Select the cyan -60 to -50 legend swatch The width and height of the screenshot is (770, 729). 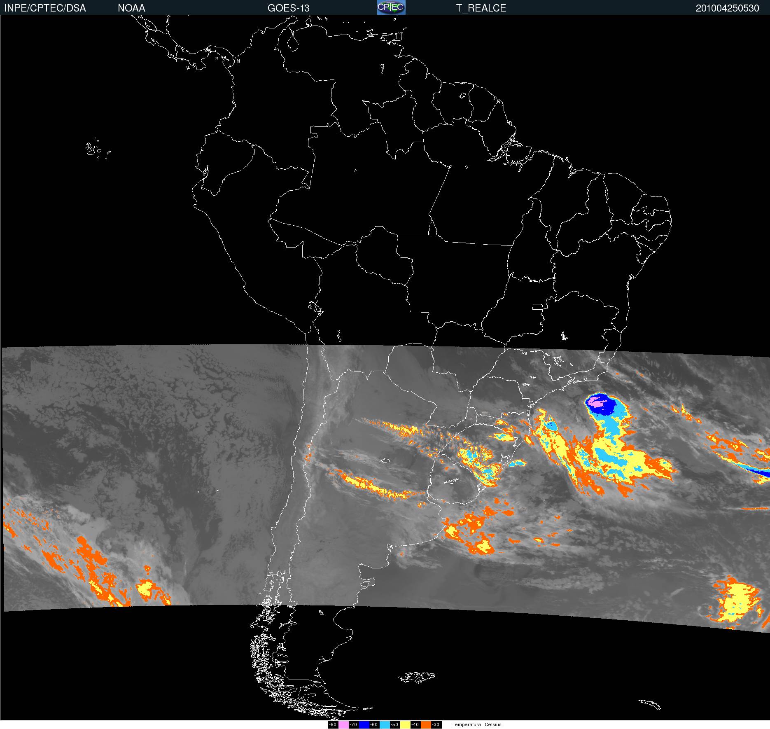click(385, 725)
